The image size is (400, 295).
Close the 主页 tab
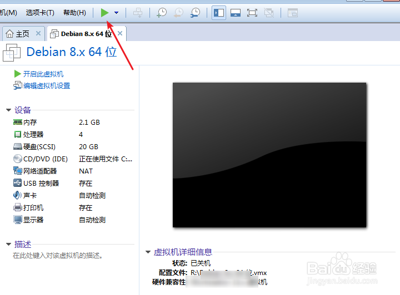pos(38,33)
